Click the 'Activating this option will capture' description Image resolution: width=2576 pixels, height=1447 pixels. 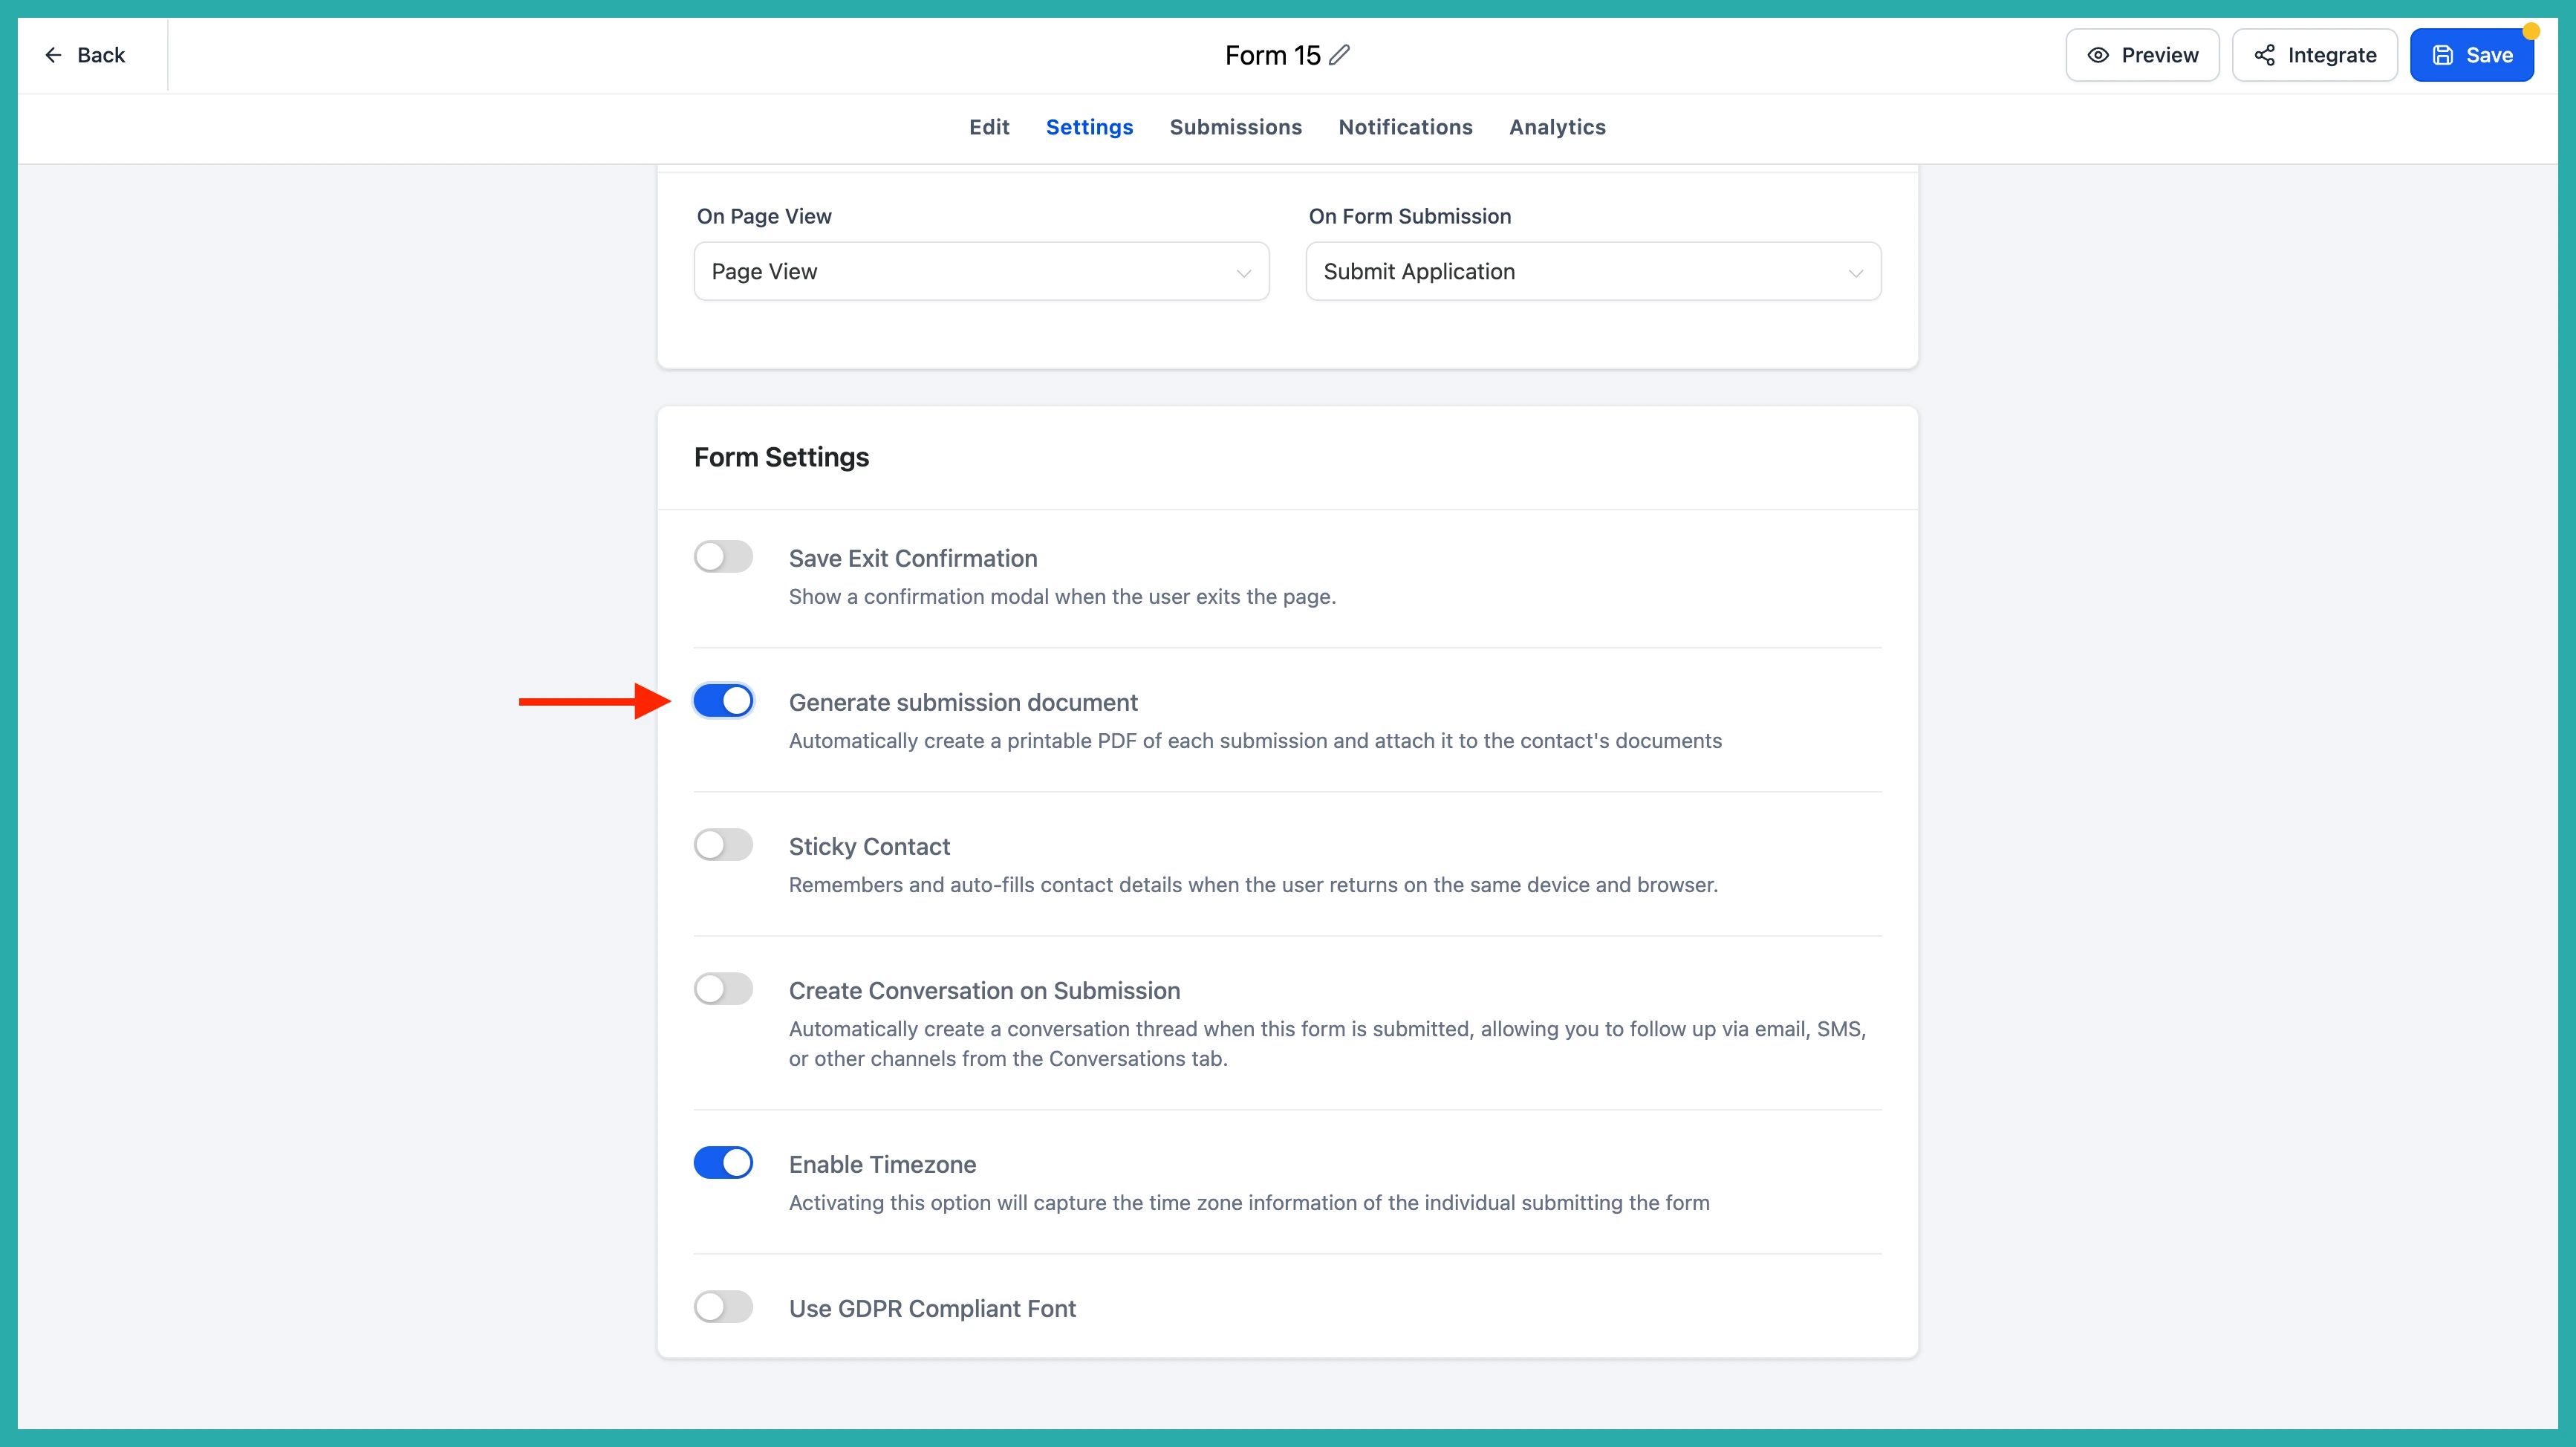[1249, 1202]
